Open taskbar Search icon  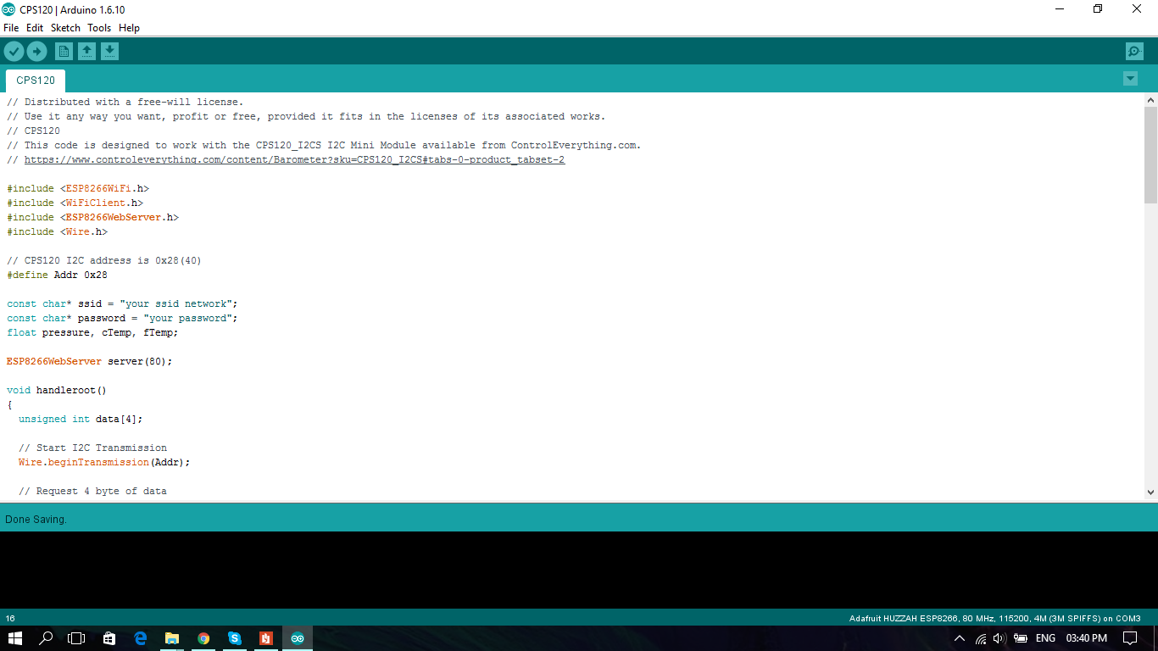click(x=47, y=638)
